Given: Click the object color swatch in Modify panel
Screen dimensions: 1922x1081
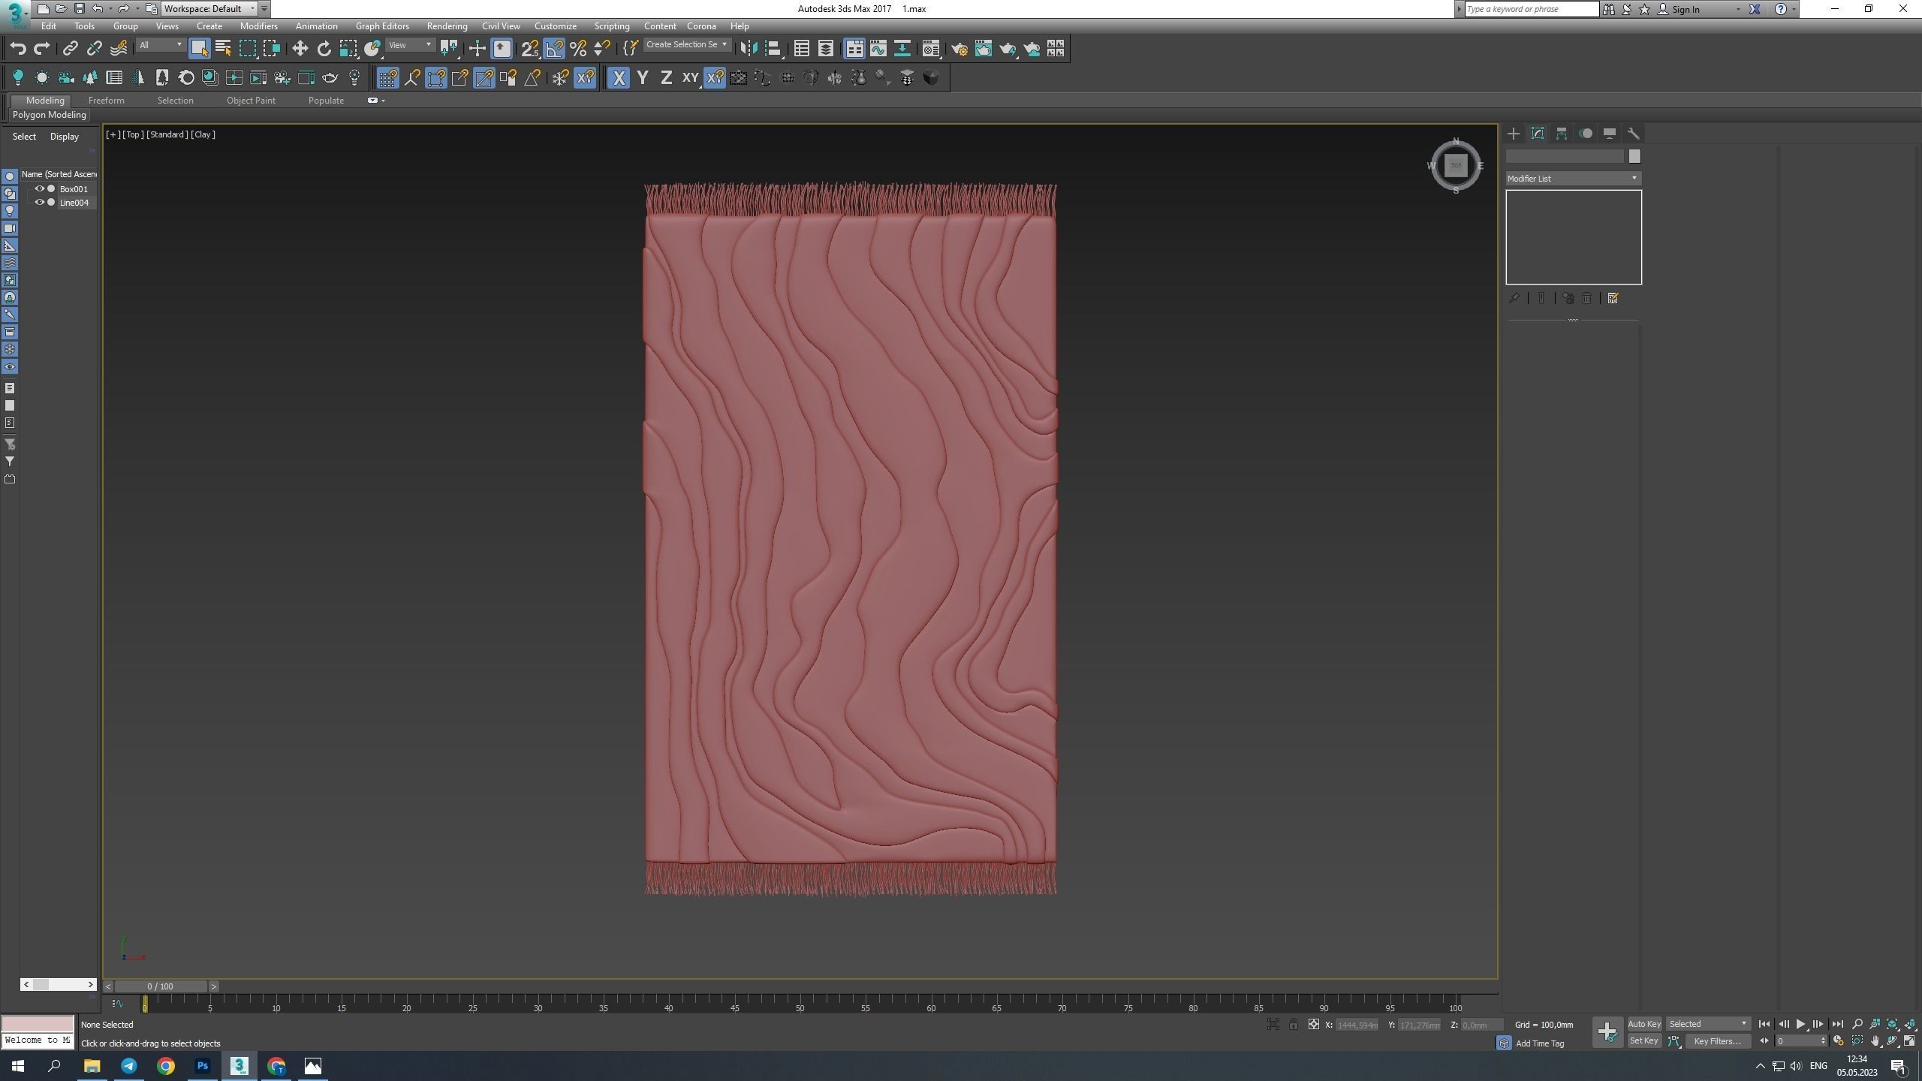Looking at the screenshot, I should (x=1634, y=156).
